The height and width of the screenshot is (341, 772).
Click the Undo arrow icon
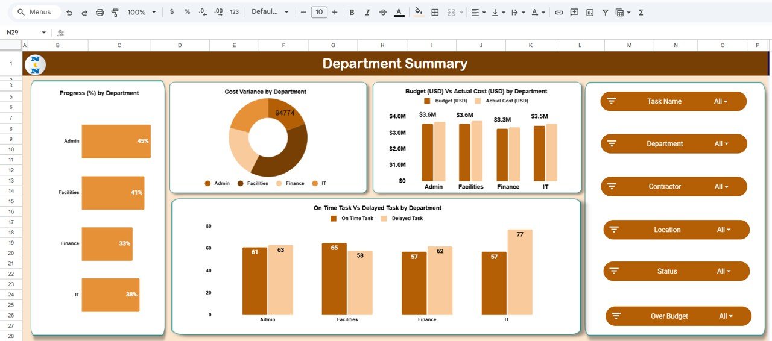pos(69,12)
